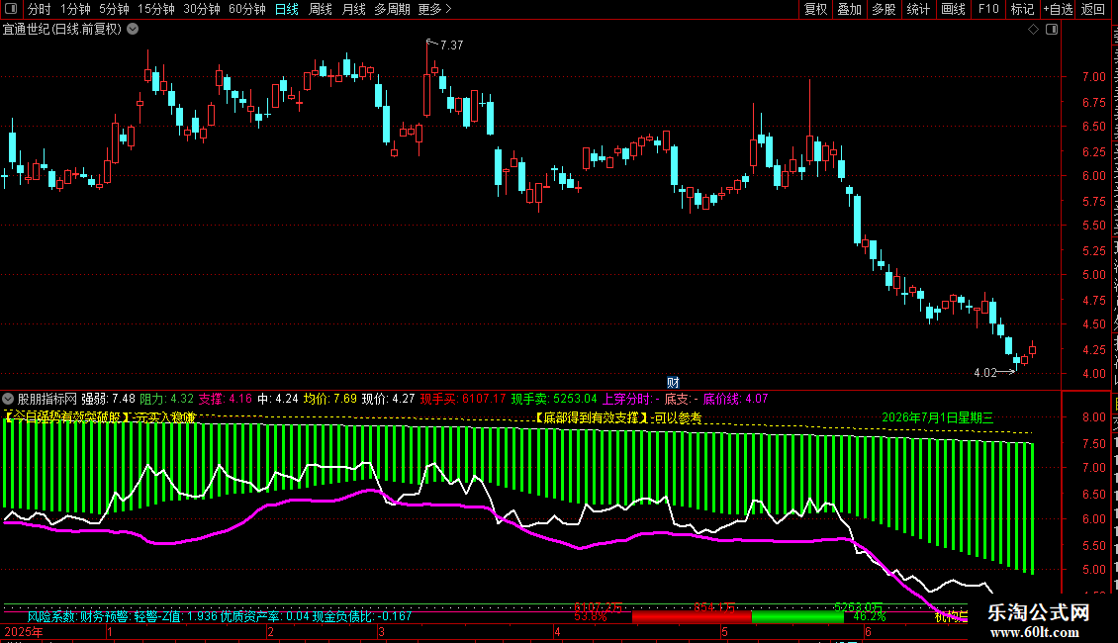Open 画线 drawing tools
1118x643 pixels.
[954, 9]
